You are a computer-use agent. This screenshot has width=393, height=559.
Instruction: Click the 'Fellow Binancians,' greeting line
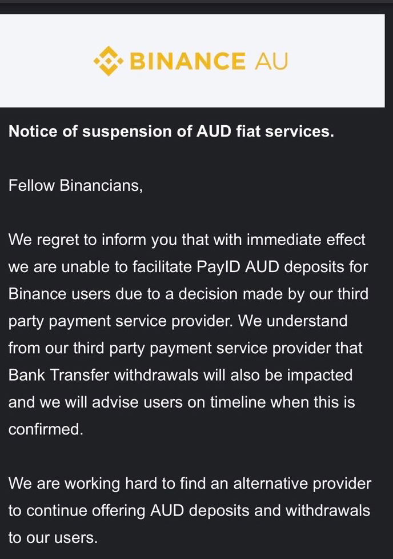[x=75, y=186]
